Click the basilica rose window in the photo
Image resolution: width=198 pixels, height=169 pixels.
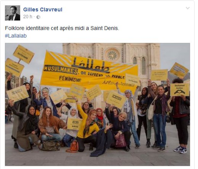pyautogui.click(x=112, y=55)
